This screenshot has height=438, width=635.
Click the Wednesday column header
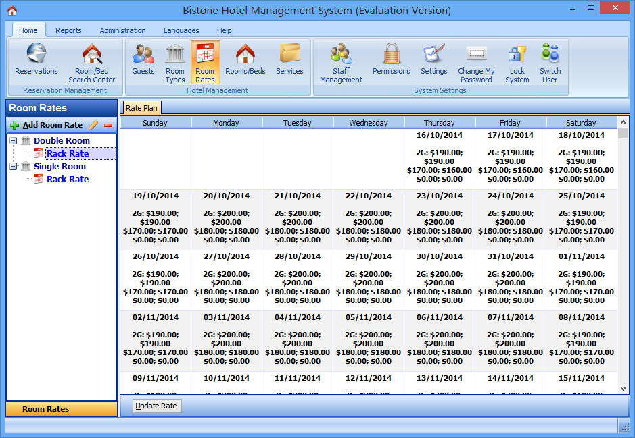pyautogui.click(x=369, y=123)
